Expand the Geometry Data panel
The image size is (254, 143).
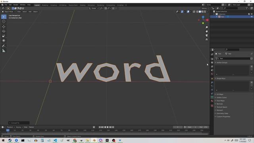pyautogui.click(x=222, y=114)
